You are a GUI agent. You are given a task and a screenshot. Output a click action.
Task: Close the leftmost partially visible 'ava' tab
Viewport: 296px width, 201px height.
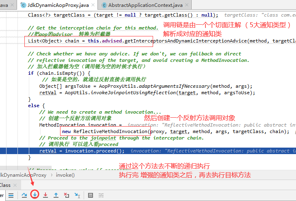[x=12, y=5]
